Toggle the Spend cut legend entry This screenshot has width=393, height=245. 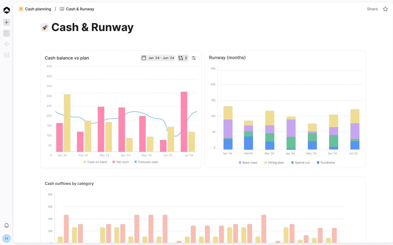click(x=300, y=163)
